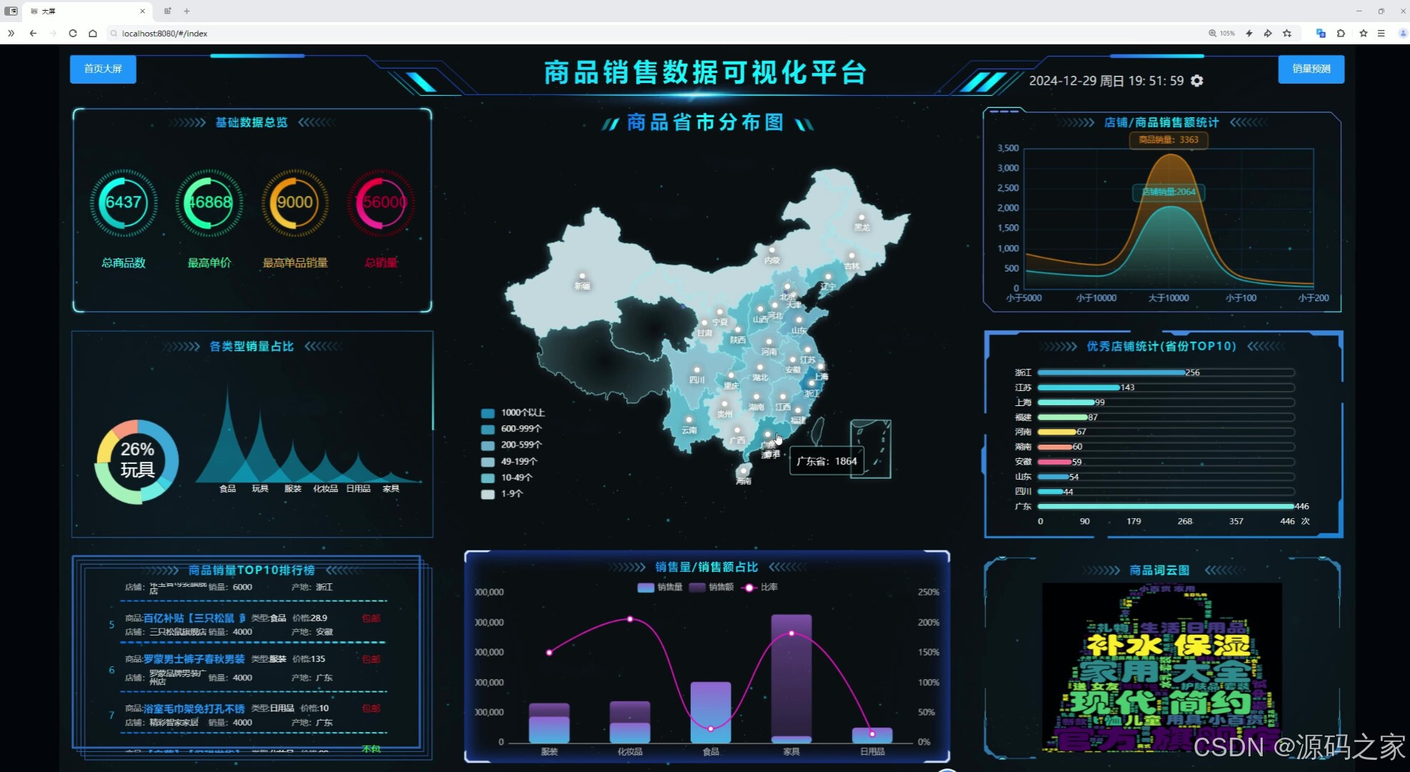
Task: Select the browser home icon
Action: (93, 33)
